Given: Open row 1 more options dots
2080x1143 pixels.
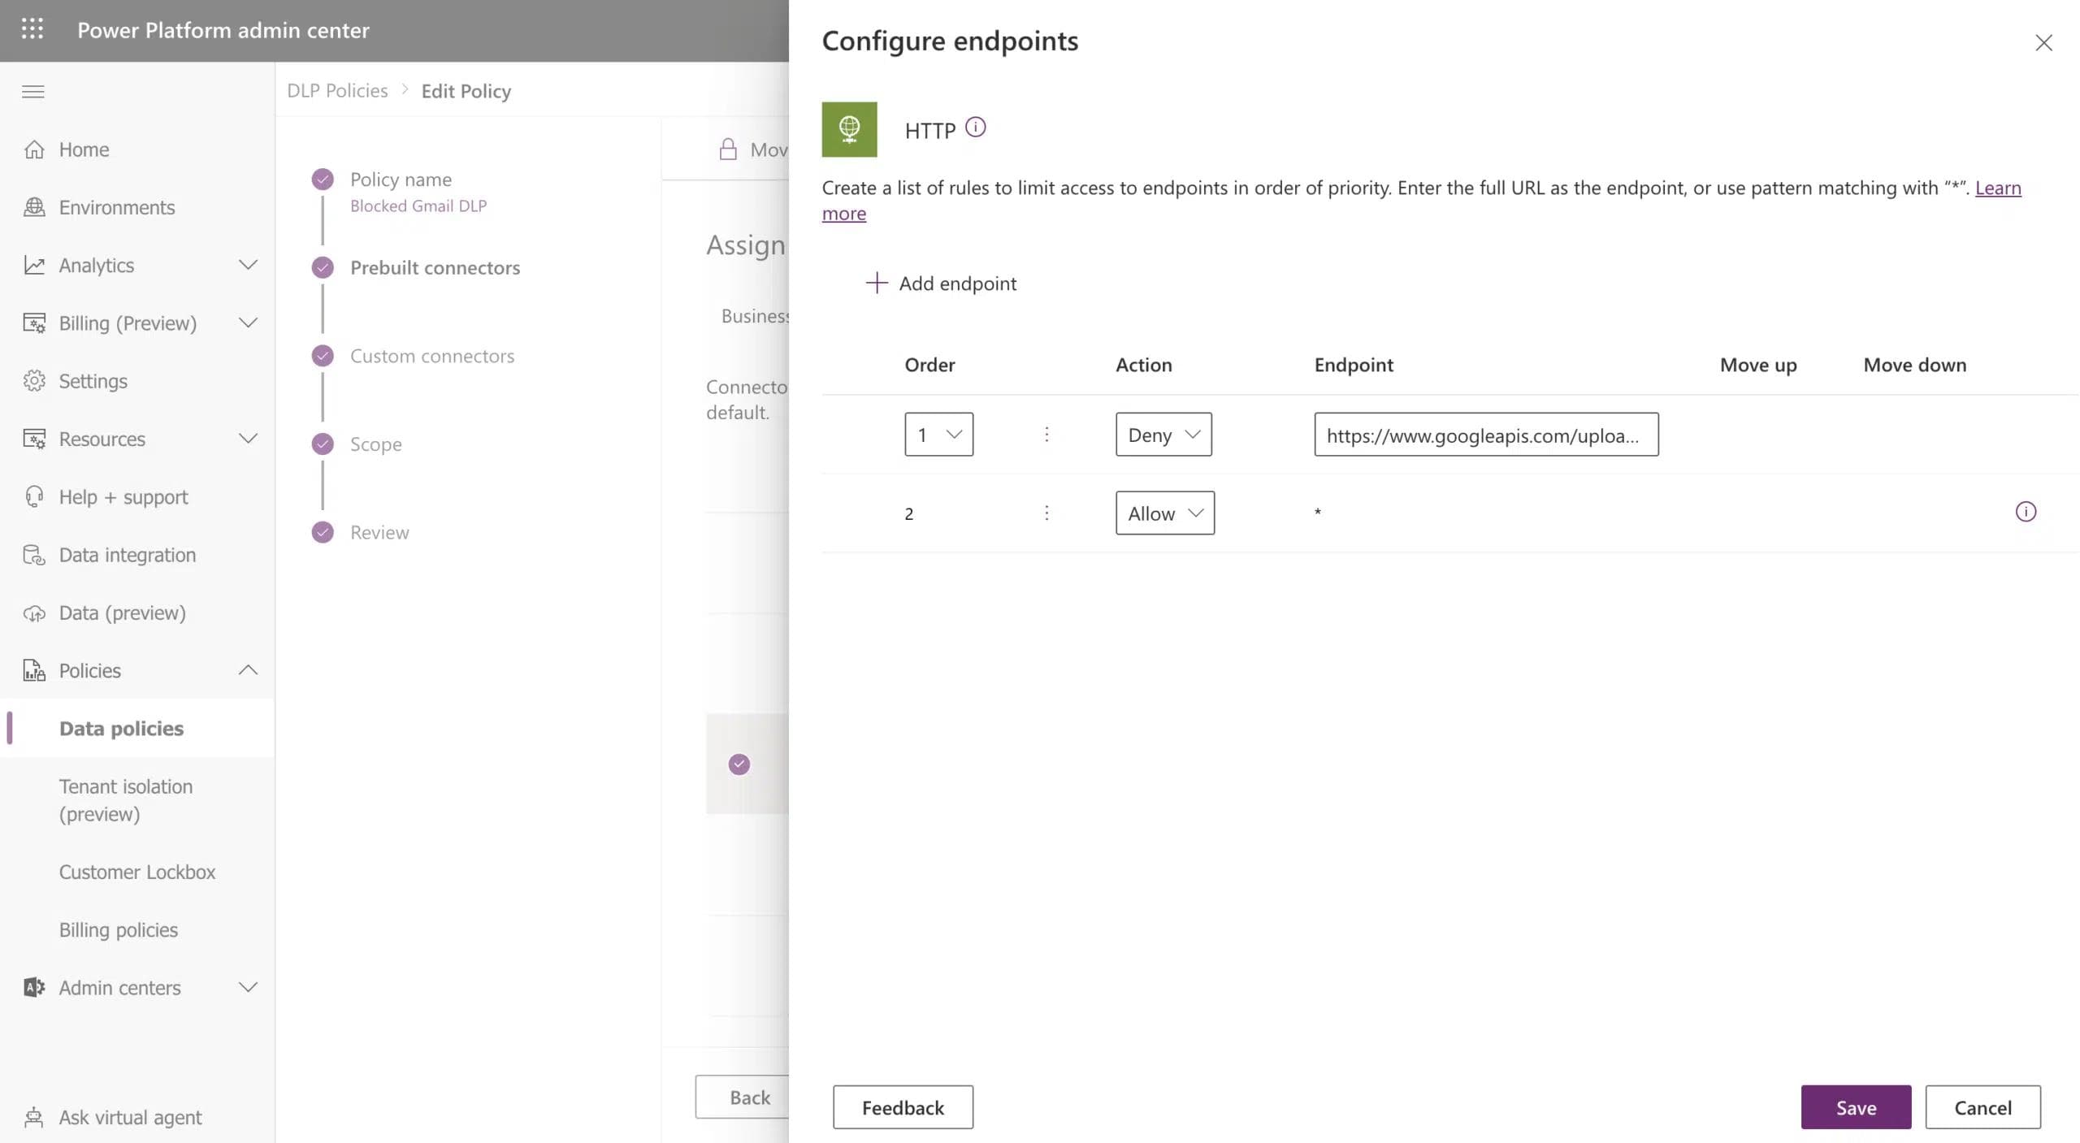Looking at the screenshot, I should 1046,435.
